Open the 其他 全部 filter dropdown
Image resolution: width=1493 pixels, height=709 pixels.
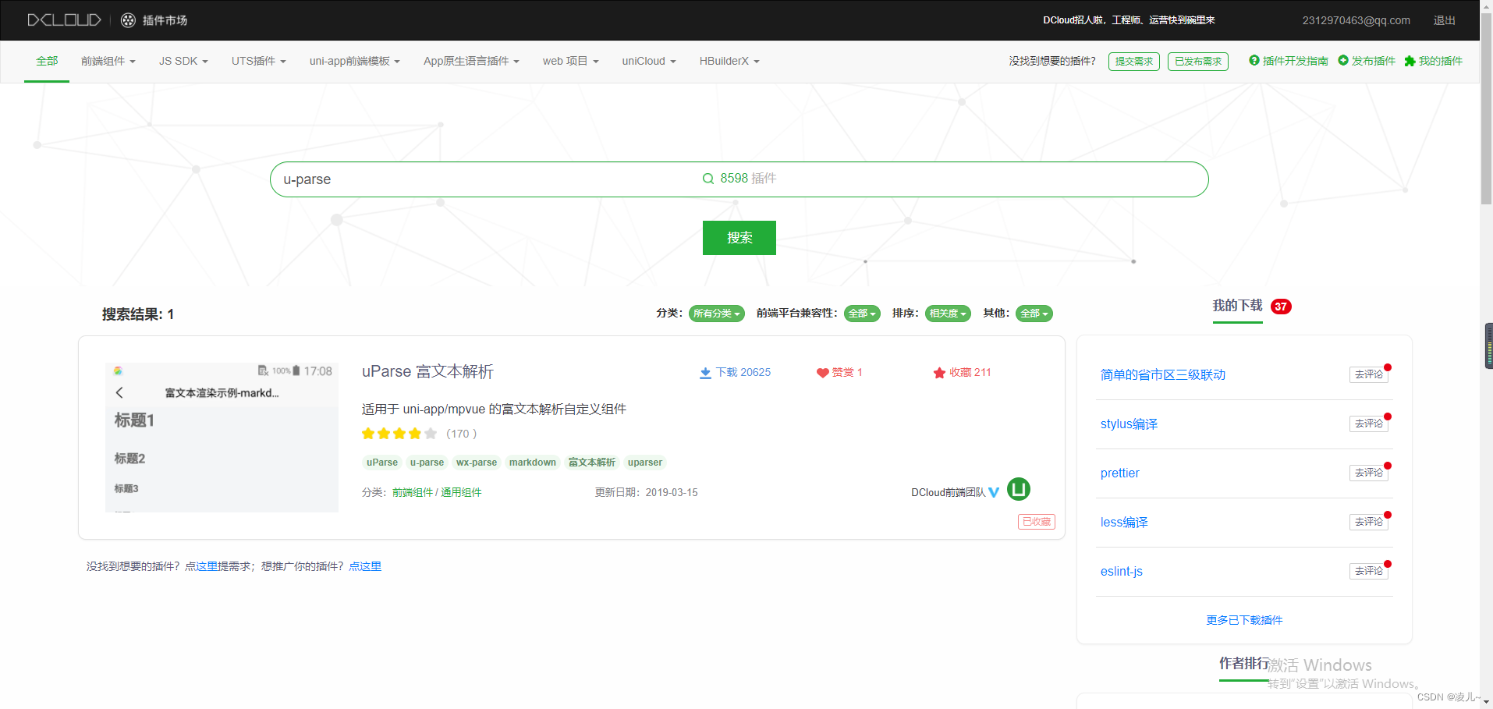(x=1034, y=314)
